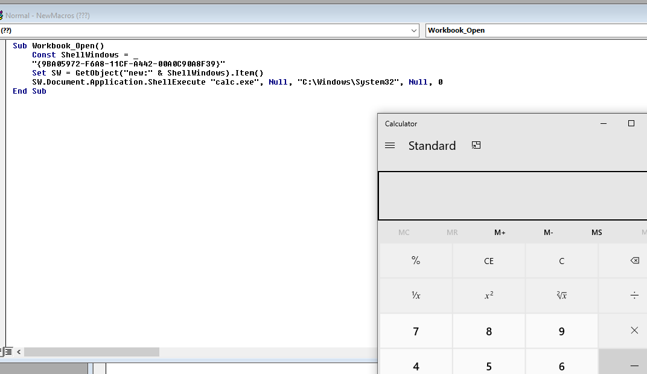Click the percent key in Calculator
Image resolution: width=647 pixels, height=374 pixels.
coord(416,260)
